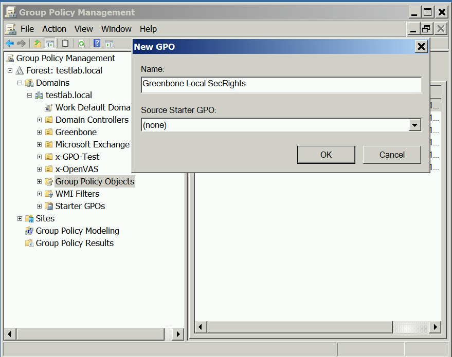Close the New GPO dialog with X

pyautogui.click(x=421, y=46)
